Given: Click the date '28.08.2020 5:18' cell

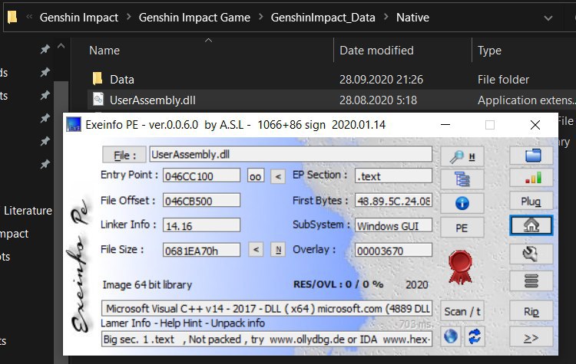Looking at the screenshot, I should 378,100.
